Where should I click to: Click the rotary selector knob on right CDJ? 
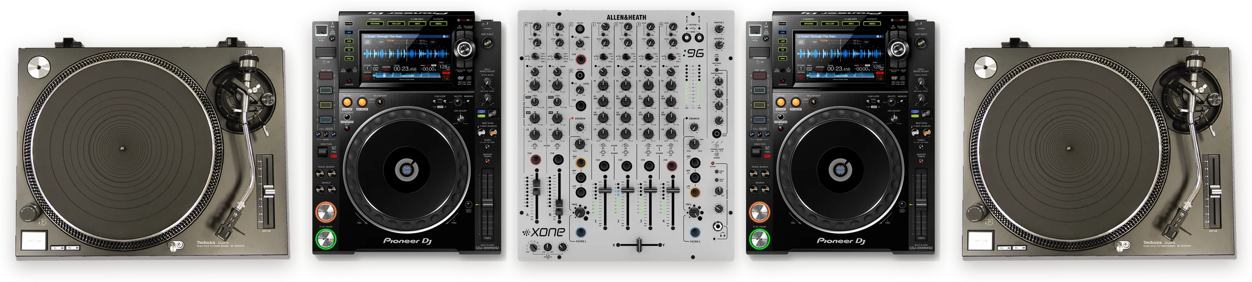coord(898,49)
